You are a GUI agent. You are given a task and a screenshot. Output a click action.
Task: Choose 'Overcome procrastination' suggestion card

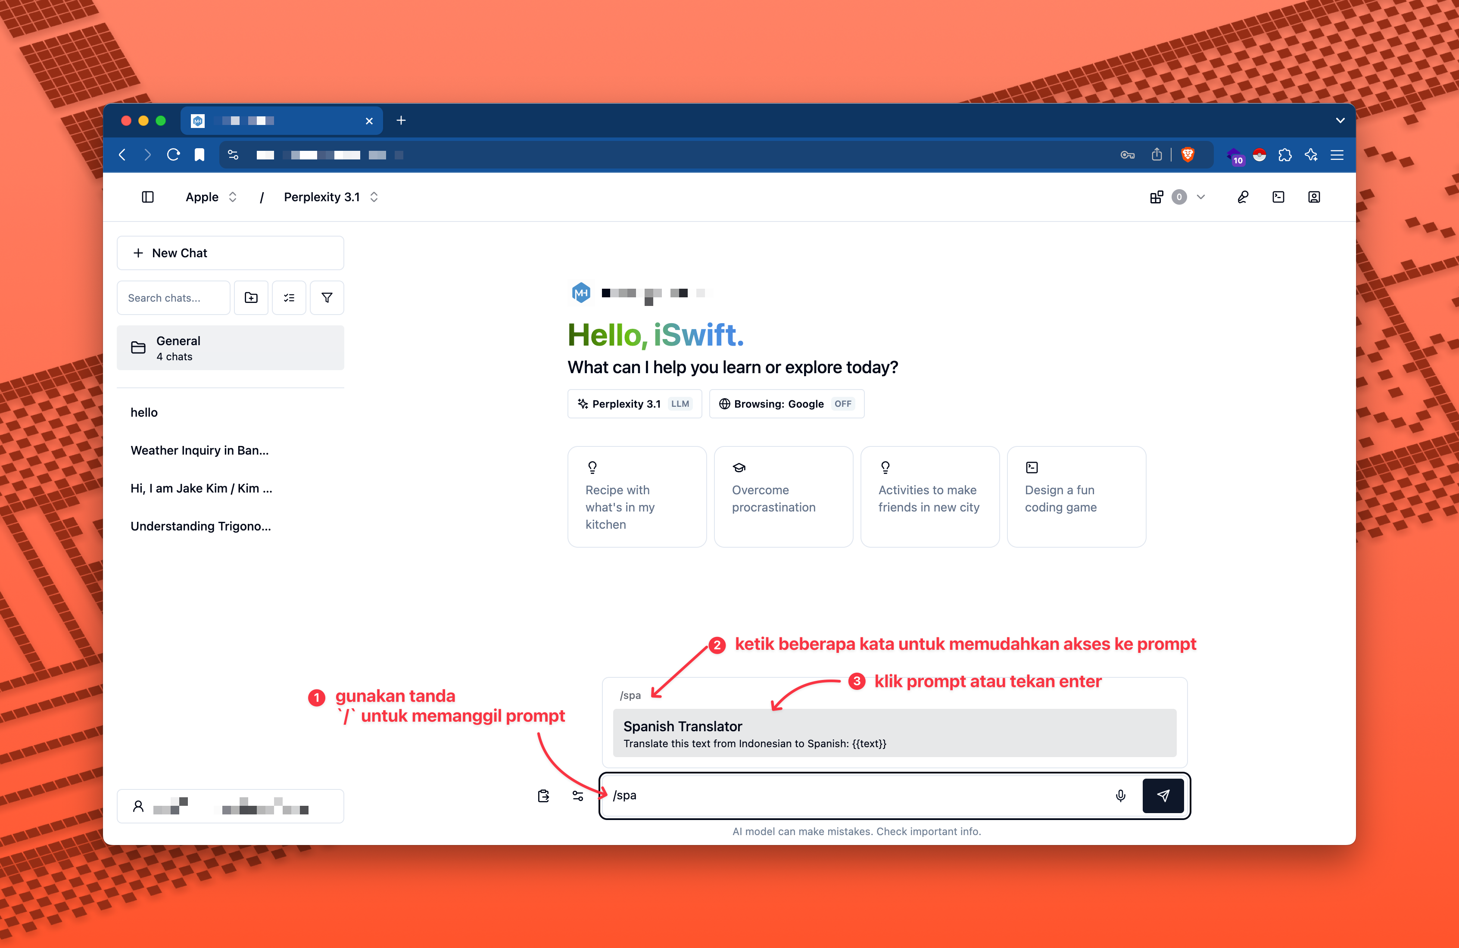pyautogui.click(x=783, y=496)
